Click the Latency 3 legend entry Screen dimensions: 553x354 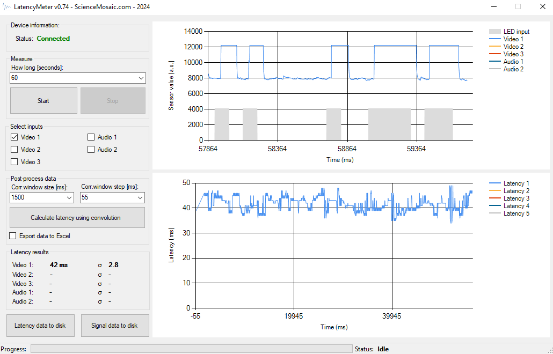(x=509, y=198)
